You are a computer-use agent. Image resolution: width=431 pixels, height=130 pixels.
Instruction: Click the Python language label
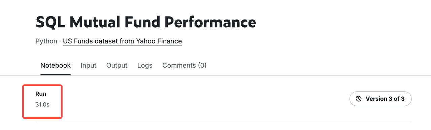point(46,41)
